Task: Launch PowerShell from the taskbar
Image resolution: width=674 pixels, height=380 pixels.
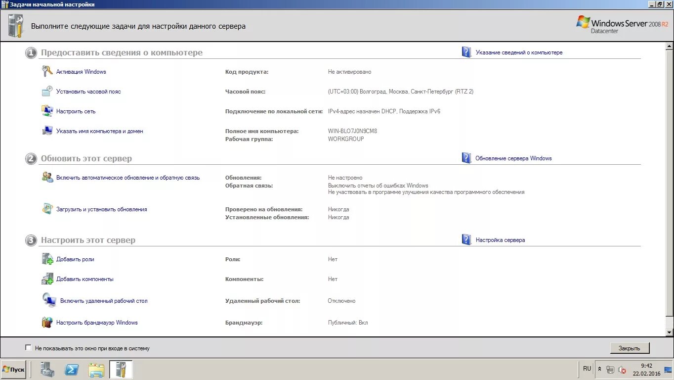Action: (72, 370)
